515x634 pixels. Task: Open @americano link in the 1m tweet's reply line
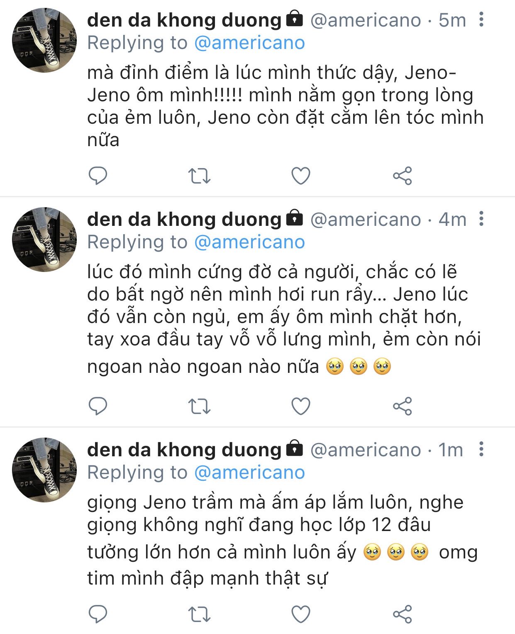pos(249,472)
